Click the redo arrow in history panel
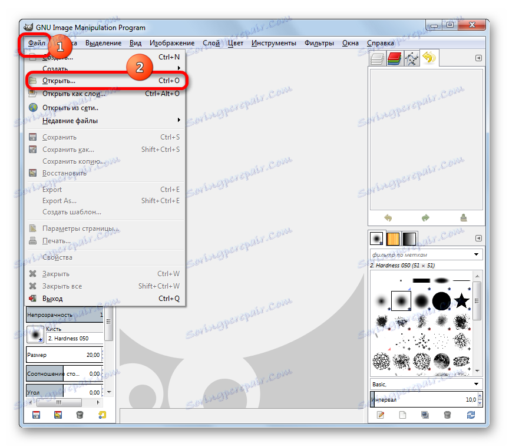The height and width of the screenshot is (447, 509). (425, 217)
